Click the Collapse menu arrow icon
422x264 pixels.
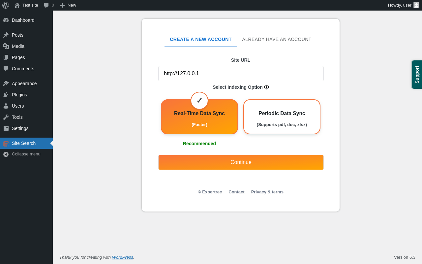tap(6, 154)
